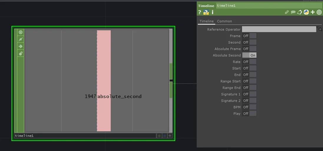The width and height of the screenshot is (323, 151).
Task: Open Python help icon in parameter header
Action: pyautogui.click(x=206, y=12)
